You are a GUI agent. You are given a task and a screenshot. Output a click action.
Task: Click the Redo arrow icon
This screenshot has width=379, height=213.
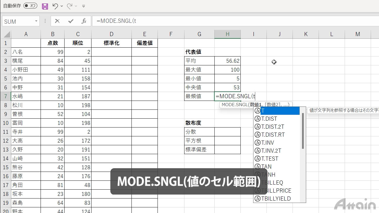pyautogui.click(x=70, y=6)
